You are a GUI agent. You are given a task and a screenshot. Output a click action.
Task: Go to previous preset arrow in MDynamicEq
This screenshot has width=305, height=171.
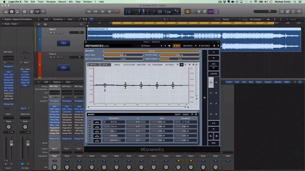[x=161, y=46]
